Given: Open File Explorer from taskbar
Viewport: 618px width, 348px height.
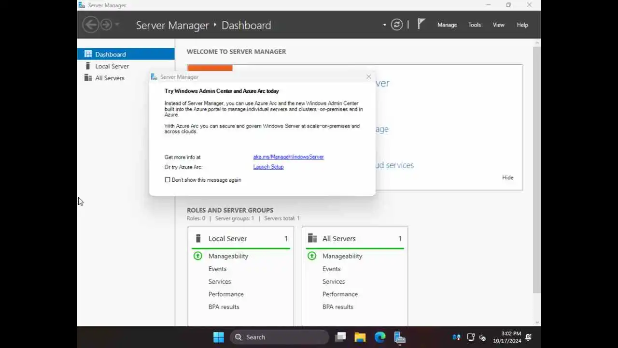Looking at the screenshot, I should tap(360, 337).
